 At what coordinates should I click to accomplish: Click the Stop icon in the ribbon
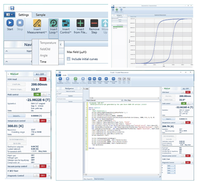20,23
